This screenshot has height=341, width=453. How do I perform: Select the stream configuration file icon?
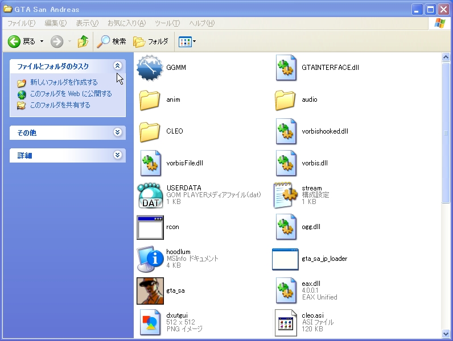(x=285, y=196)
